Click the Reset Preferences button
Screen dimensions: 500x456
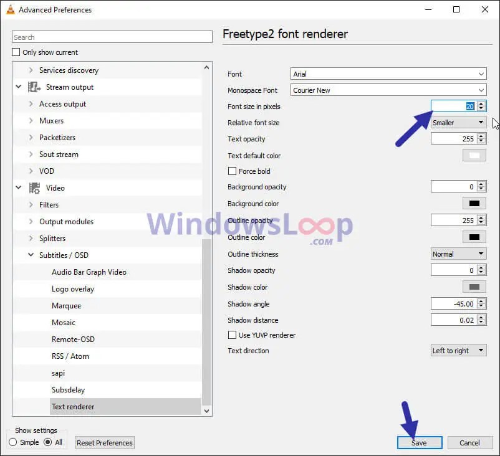[x=105, y=443]
